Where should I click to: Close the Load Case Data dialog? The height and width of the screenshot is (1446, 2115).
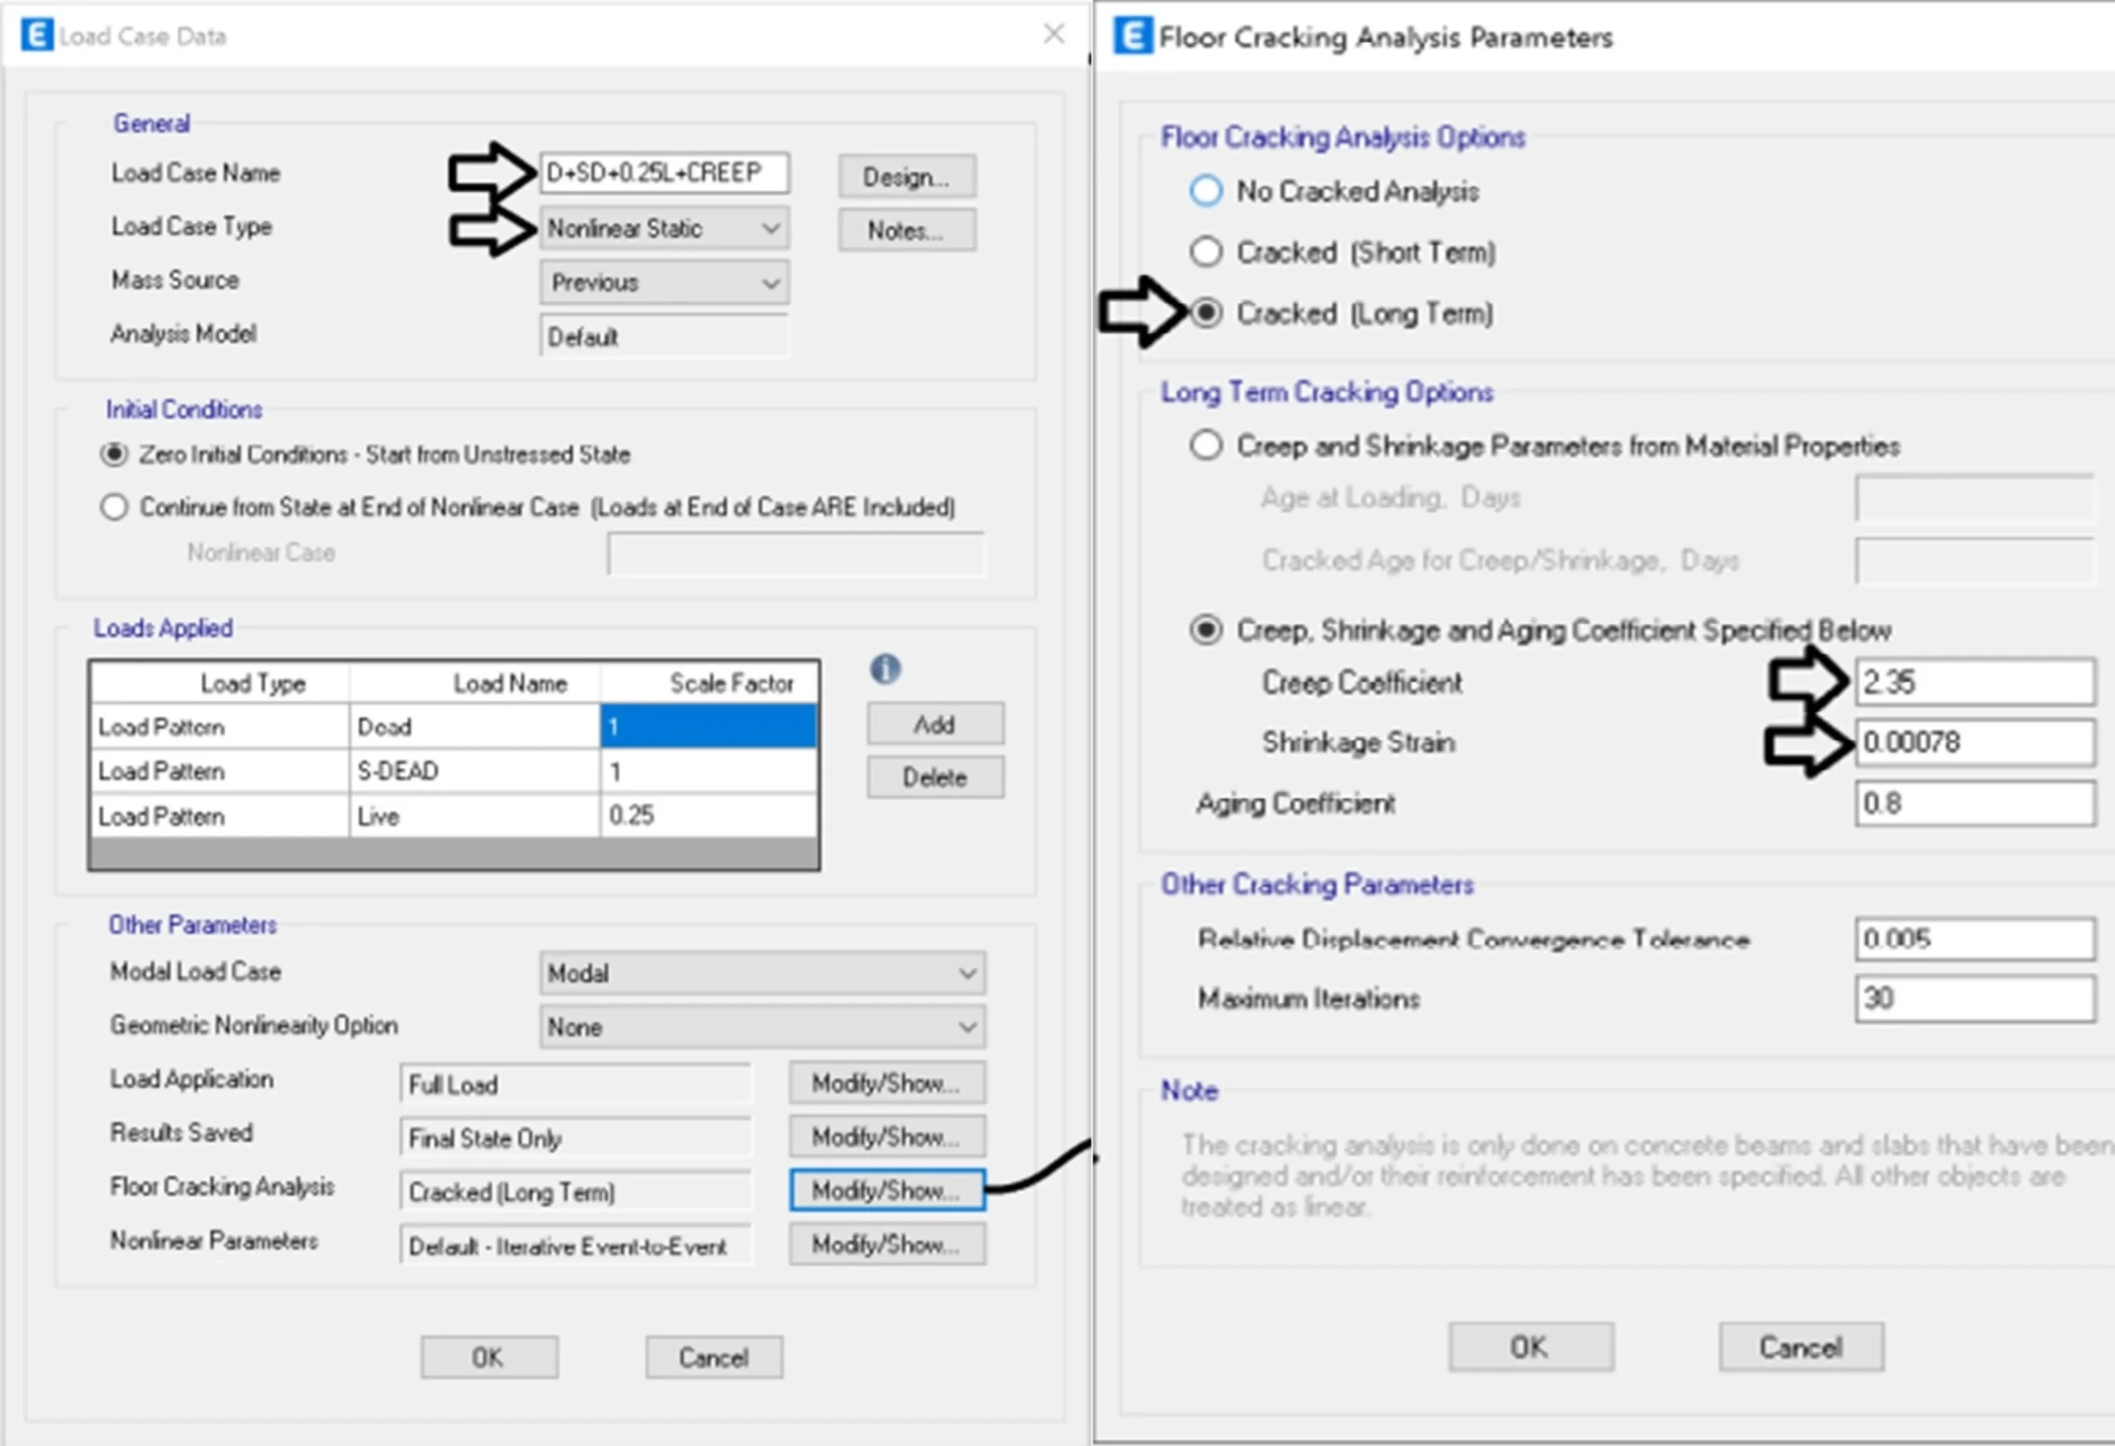pyautogui.click(x=1054, y=35)
